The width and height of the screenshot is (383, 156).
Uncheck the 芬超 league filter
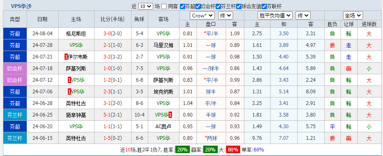click(182, 6)
